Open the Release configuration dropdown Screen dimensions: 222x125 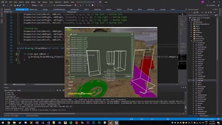[35, 6]
